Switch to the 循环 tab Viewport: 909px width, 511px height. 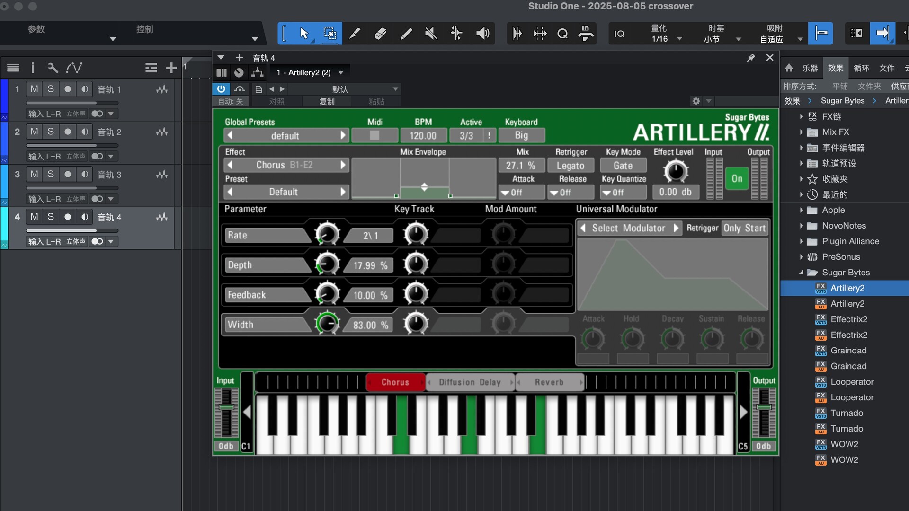(x=861, y=68)
